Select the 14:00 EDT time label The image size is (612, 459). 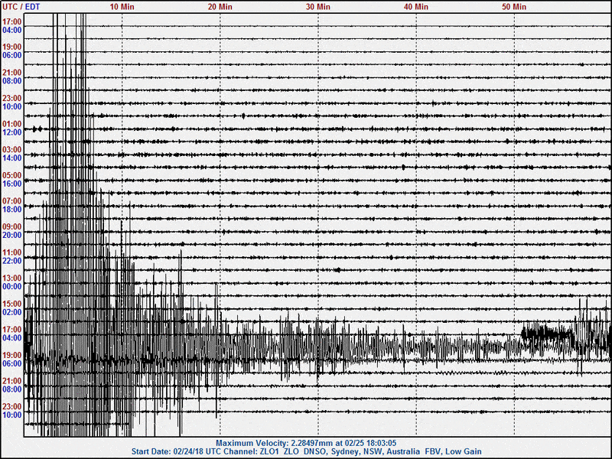(x=12, y=158)
